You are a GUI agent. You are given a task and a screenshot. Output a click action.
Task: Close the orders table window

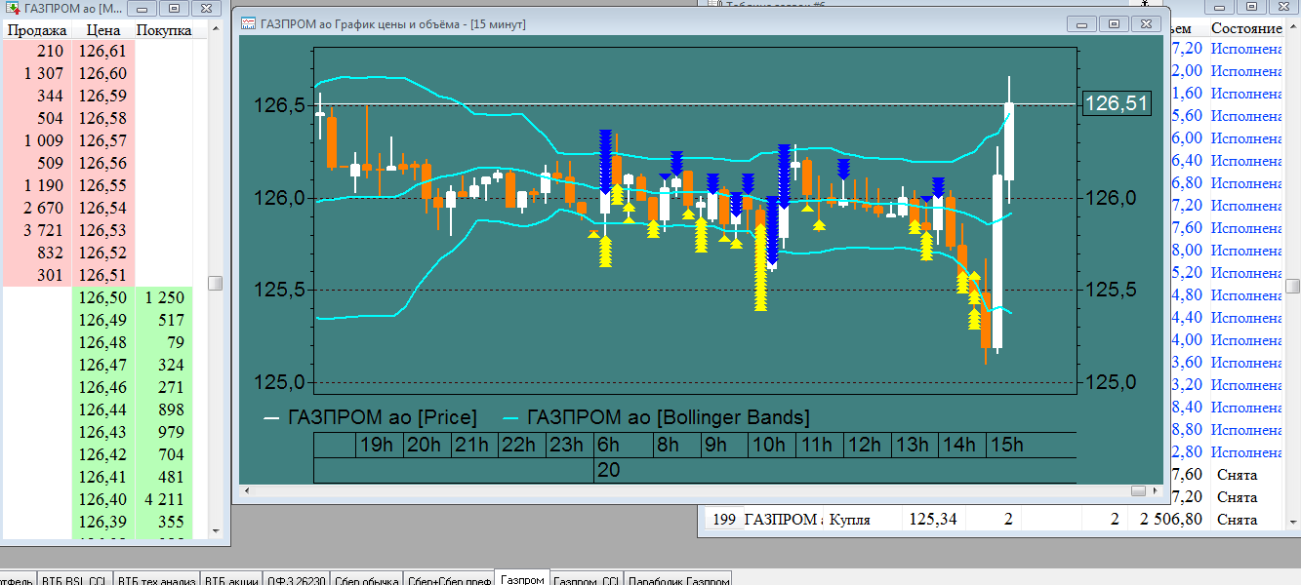tap(1281, 7)
